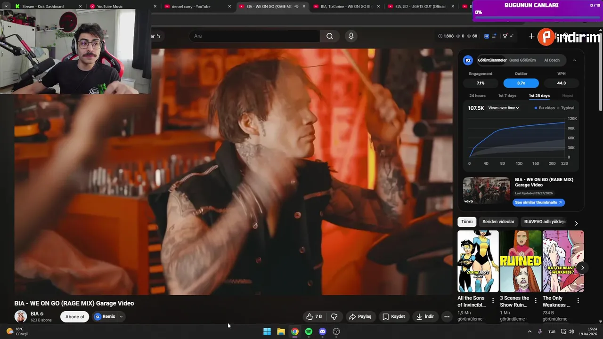Image resolution: width=603 pixels, height=339 pixels.
Task: Select the 24 hours time range
Action: point(477,96)
